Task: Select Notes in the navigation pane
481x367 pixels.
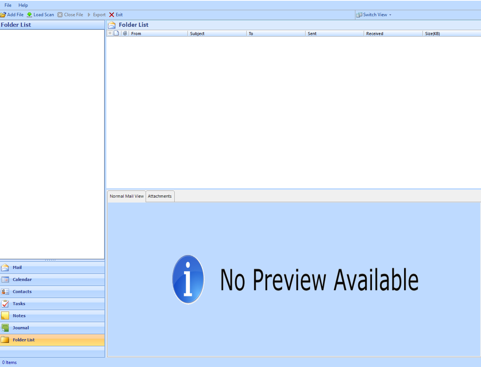Action: [52, 316]
